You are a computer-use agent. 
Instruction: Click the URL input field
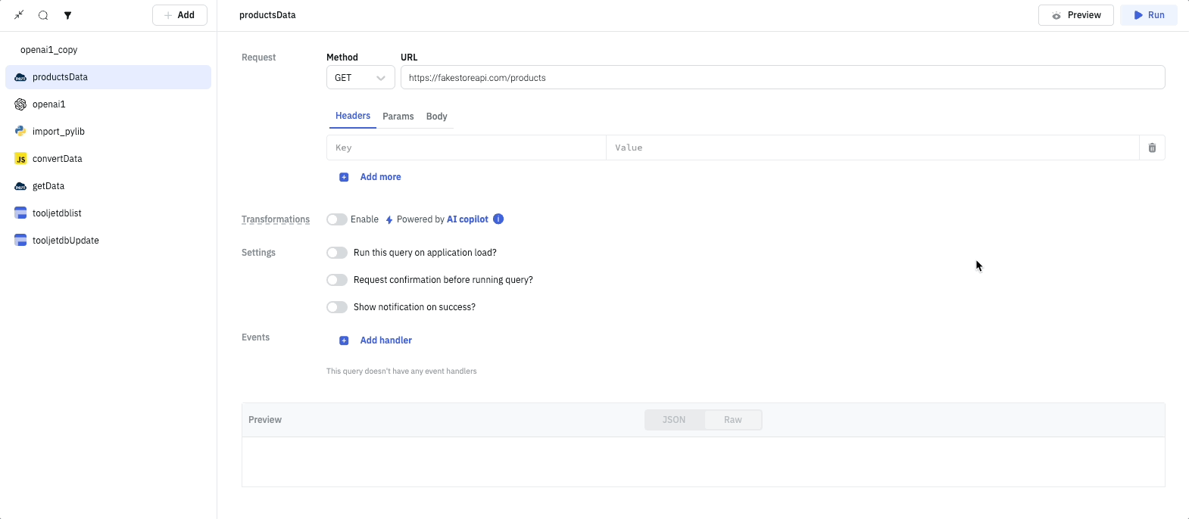782,78
